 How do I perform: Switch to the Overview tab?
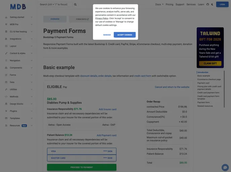(x=55, y=19)
